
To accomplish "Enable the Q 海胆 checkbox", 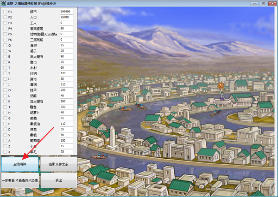I will click(5, 45).
